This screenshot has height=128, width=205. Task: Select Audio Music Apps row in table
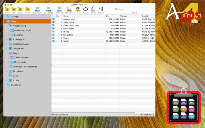click(x=103, y=25)
